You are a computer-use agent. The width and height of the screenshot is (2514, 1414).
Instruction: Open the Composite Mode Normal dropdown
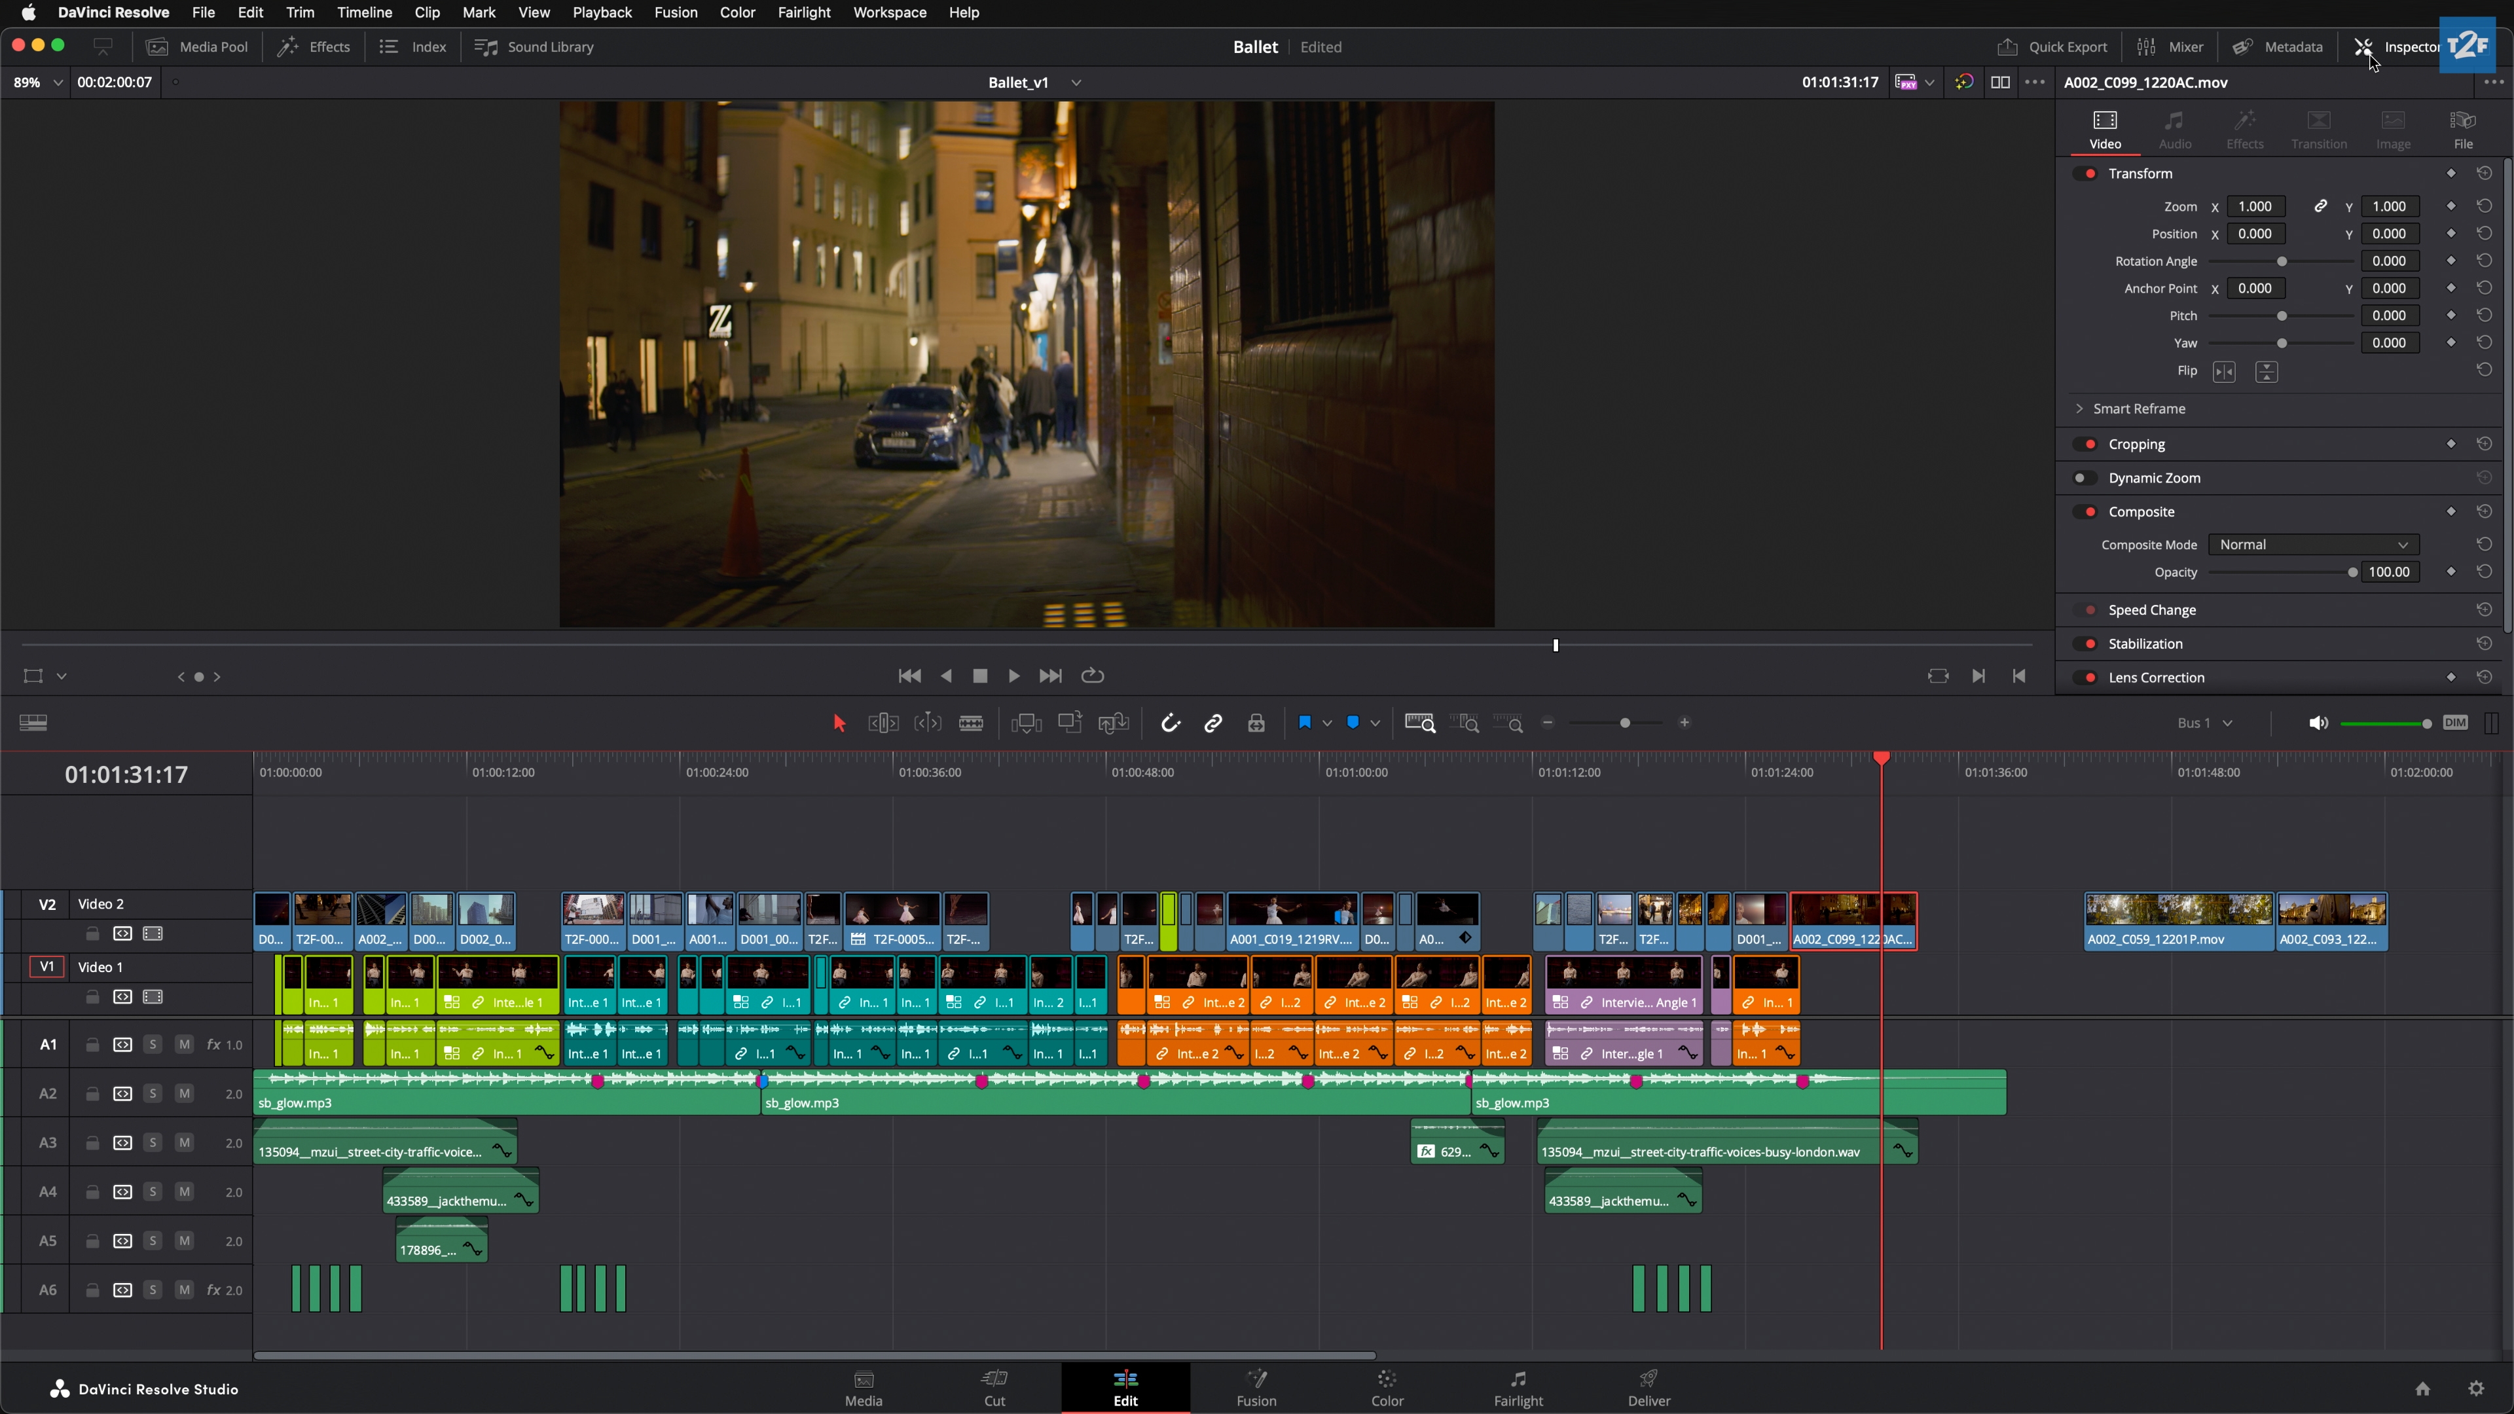(x=2313, y=545)
